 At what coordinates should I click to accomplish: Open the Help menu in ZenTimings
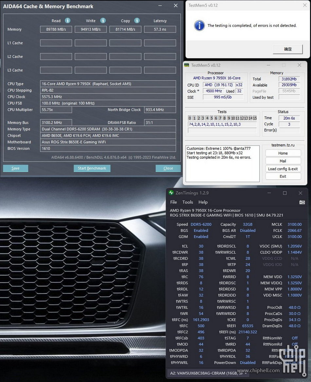point(203,202)
